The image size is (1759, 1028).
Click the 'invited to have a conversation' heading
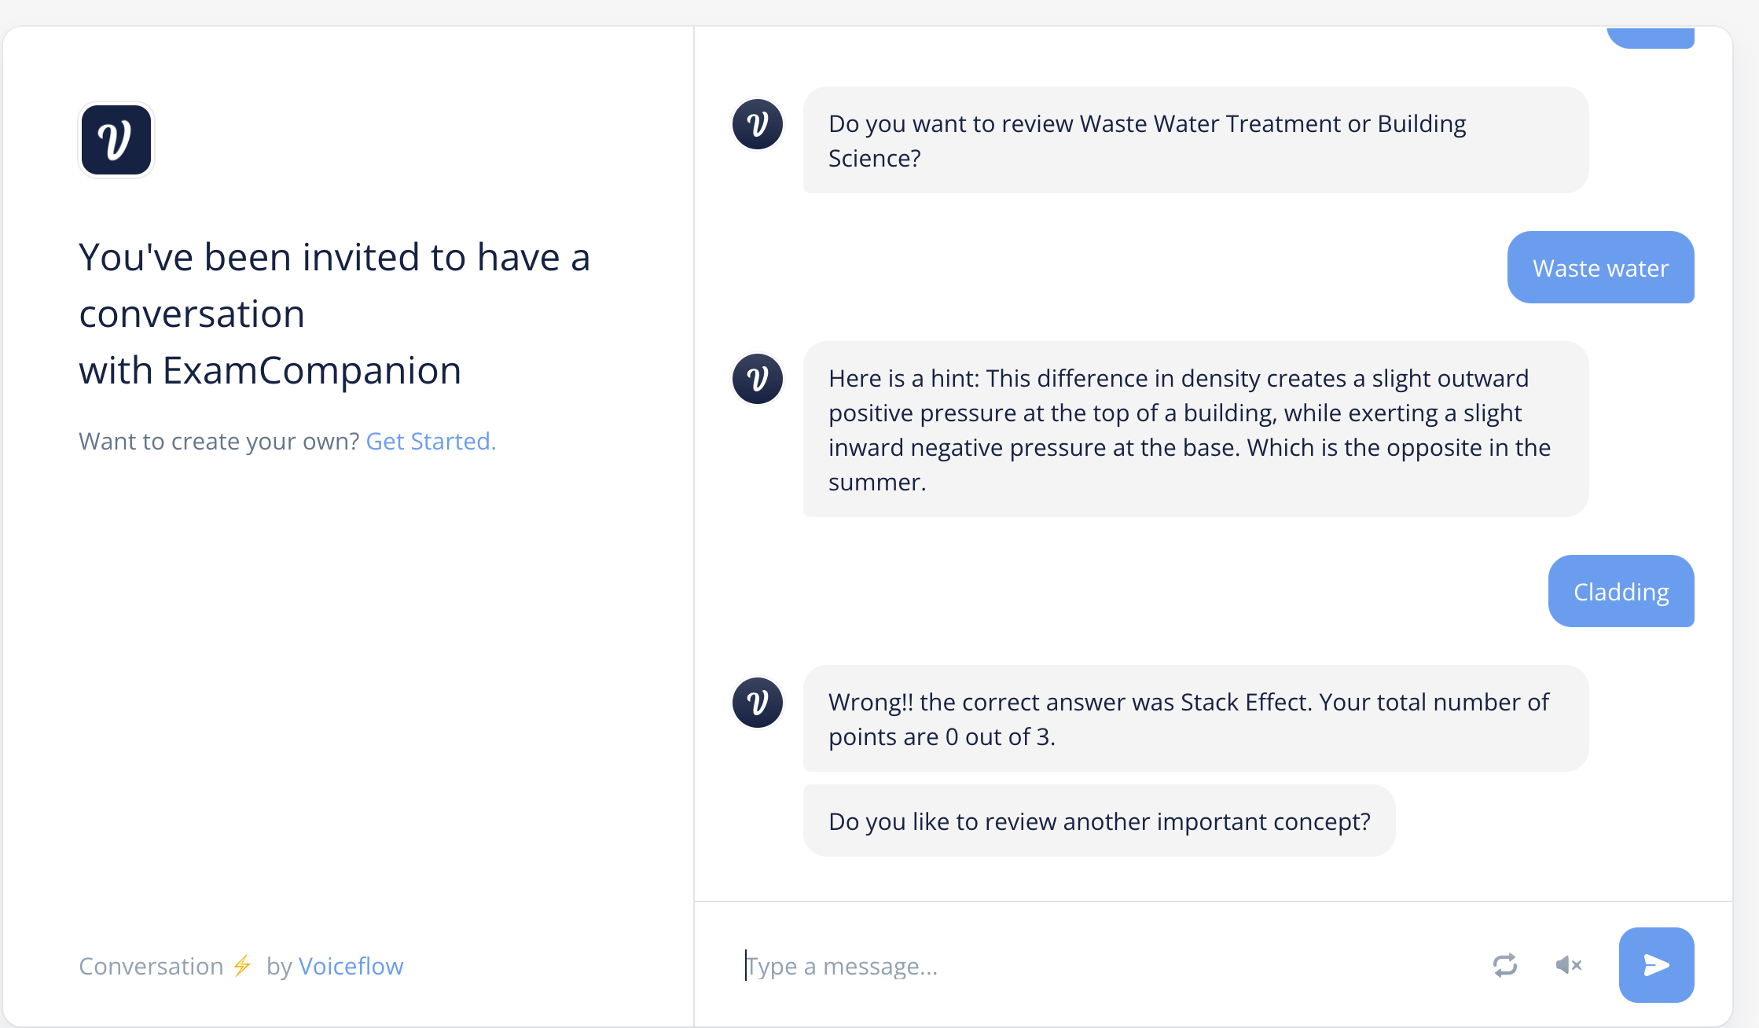335,313
